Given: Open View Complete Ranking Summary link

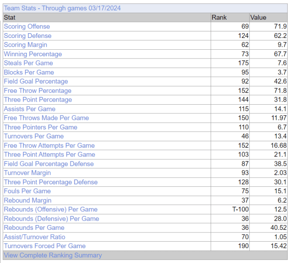Looking at the screenshot, I should (x=53, y=255).
